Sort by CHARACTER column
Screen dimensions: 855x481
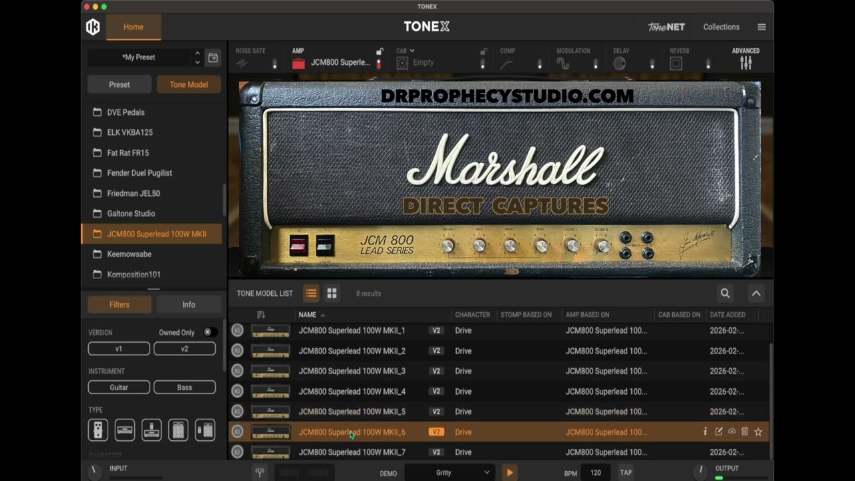pos(472,315)
